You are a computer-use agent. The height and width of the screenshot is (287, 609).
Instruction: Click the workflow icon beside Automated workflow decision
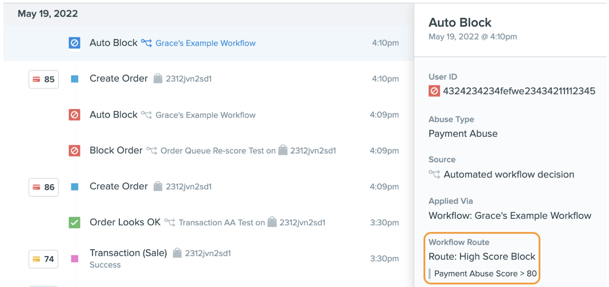(x=435, y=174)
